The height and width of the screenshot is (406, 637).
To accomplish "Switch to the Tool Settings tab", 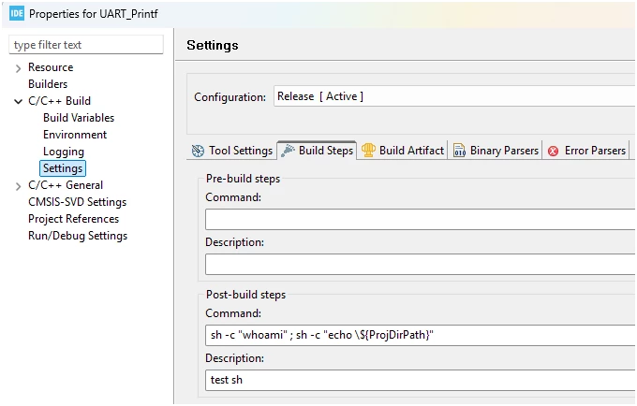I will tap(231, 151).
